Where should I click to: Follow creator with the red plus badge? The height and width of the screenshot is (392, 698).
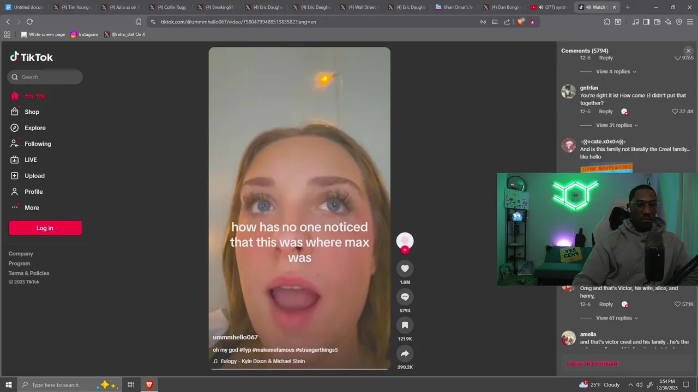[x=405, y=250]
